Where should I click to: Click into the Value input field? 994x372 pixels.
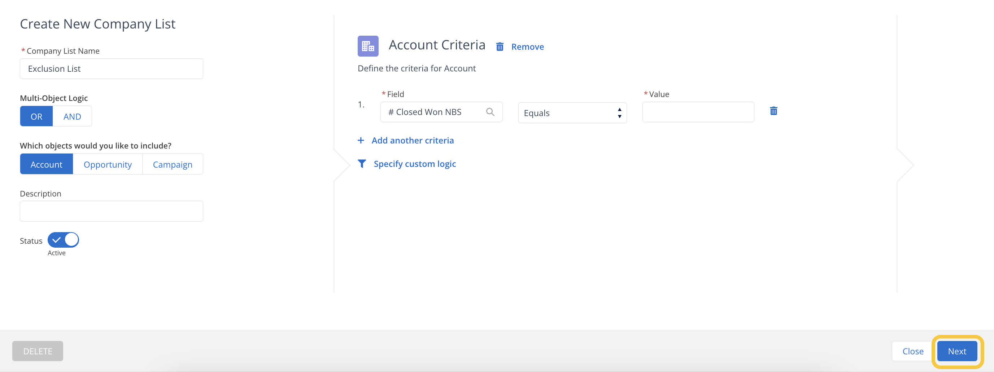pyautogui.click(x=698, y=112)
